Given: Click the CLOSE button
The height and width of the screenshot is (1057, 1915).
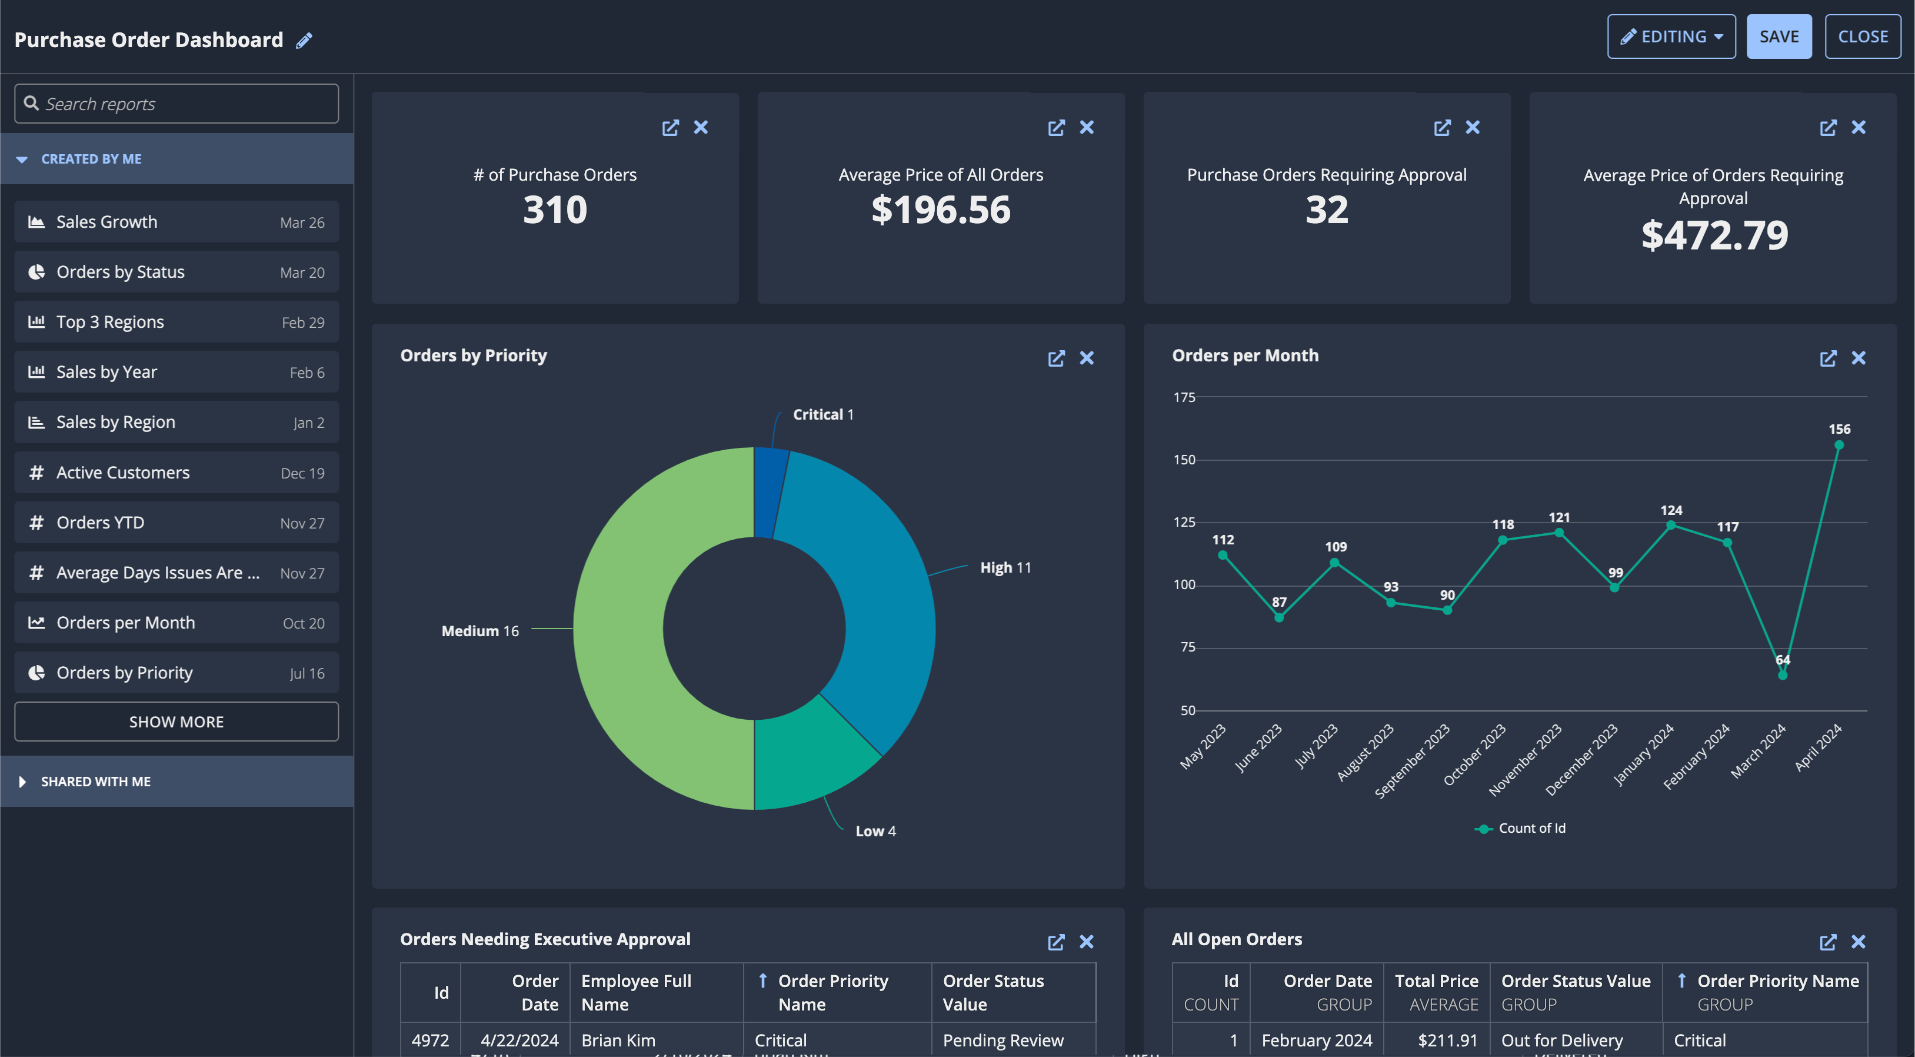Looking at the screenshot, I should (1863, 36).
